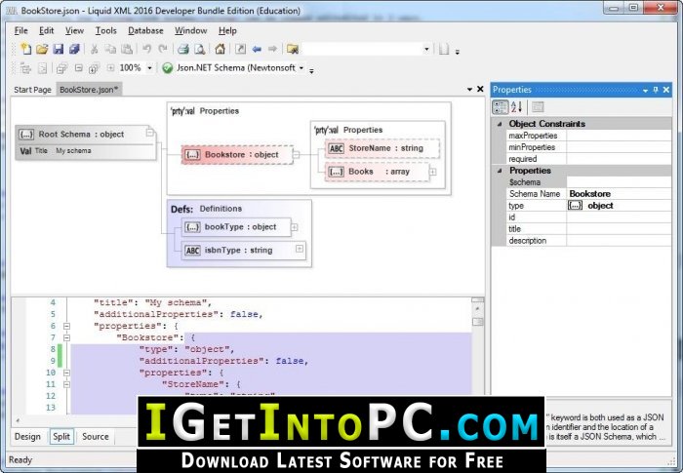Click the layout tree icon in second toolbar
The height and width of the screenshot is (473, 683).
pyautogui.click(x=25, y=68)
